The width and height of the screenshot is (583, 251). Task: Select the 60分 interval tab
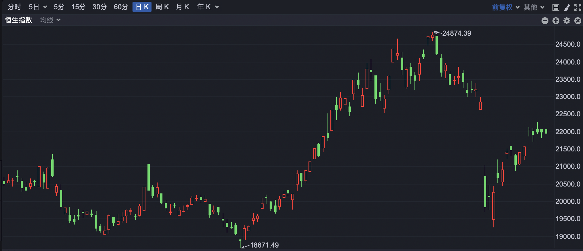[121, 7]
